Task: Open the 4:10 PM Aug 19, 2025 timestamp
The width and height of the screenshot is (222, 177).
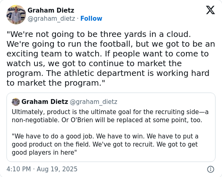Action: [42, 169]
